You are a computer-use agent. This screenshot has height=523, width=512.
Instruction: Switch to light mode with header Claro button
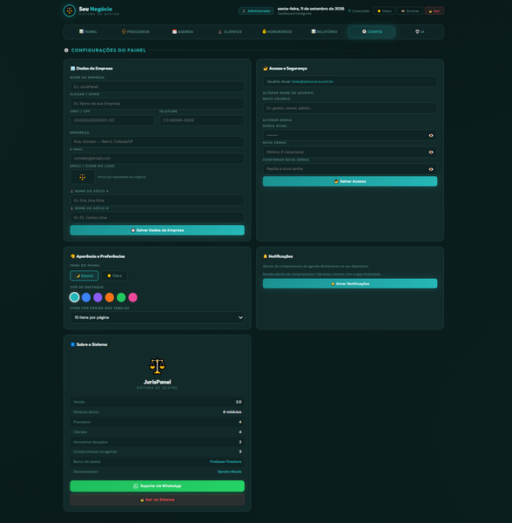(384, 11)
